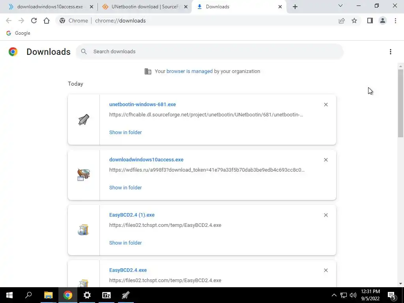Open unetbootin-windows-681.exe file link
The width and height of the screenshot is (404, 303).
(x=142, y=104)
